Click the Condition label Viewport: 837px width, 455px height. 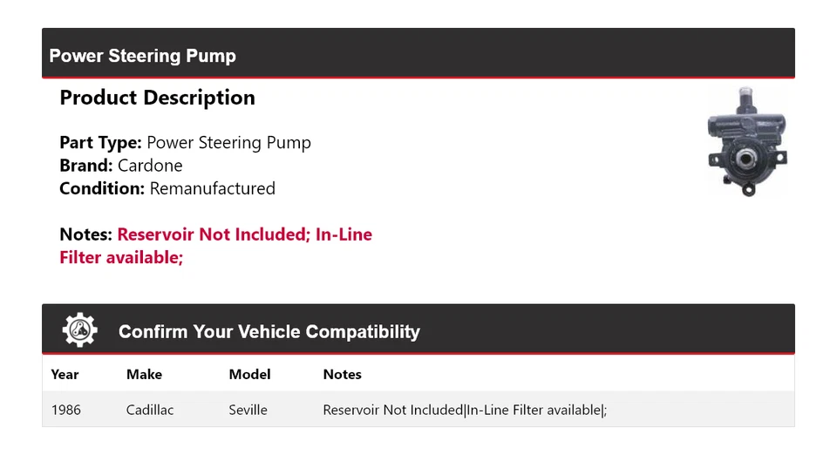102,188
